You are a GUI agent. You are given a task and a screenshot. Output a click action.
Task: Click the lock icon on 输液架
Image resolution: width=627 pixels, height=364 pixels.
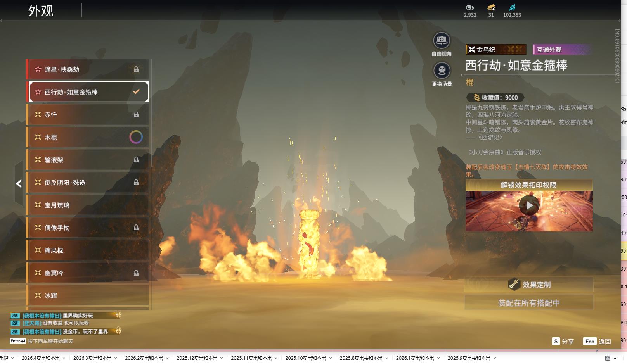(136, 160)
